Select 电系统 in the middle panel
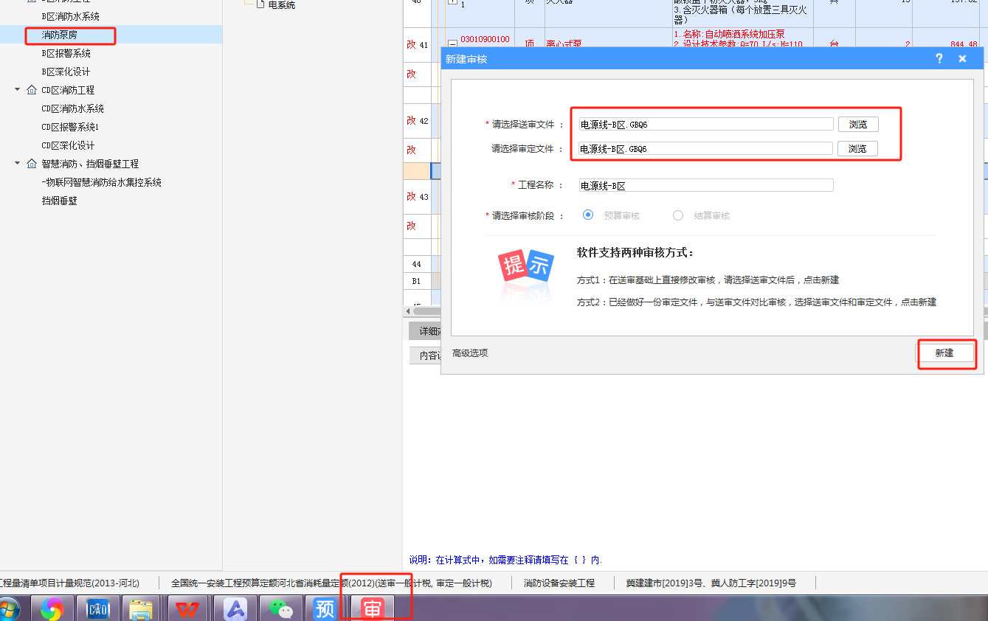This screenshot has width=988, height=621. tap(282, 4)
